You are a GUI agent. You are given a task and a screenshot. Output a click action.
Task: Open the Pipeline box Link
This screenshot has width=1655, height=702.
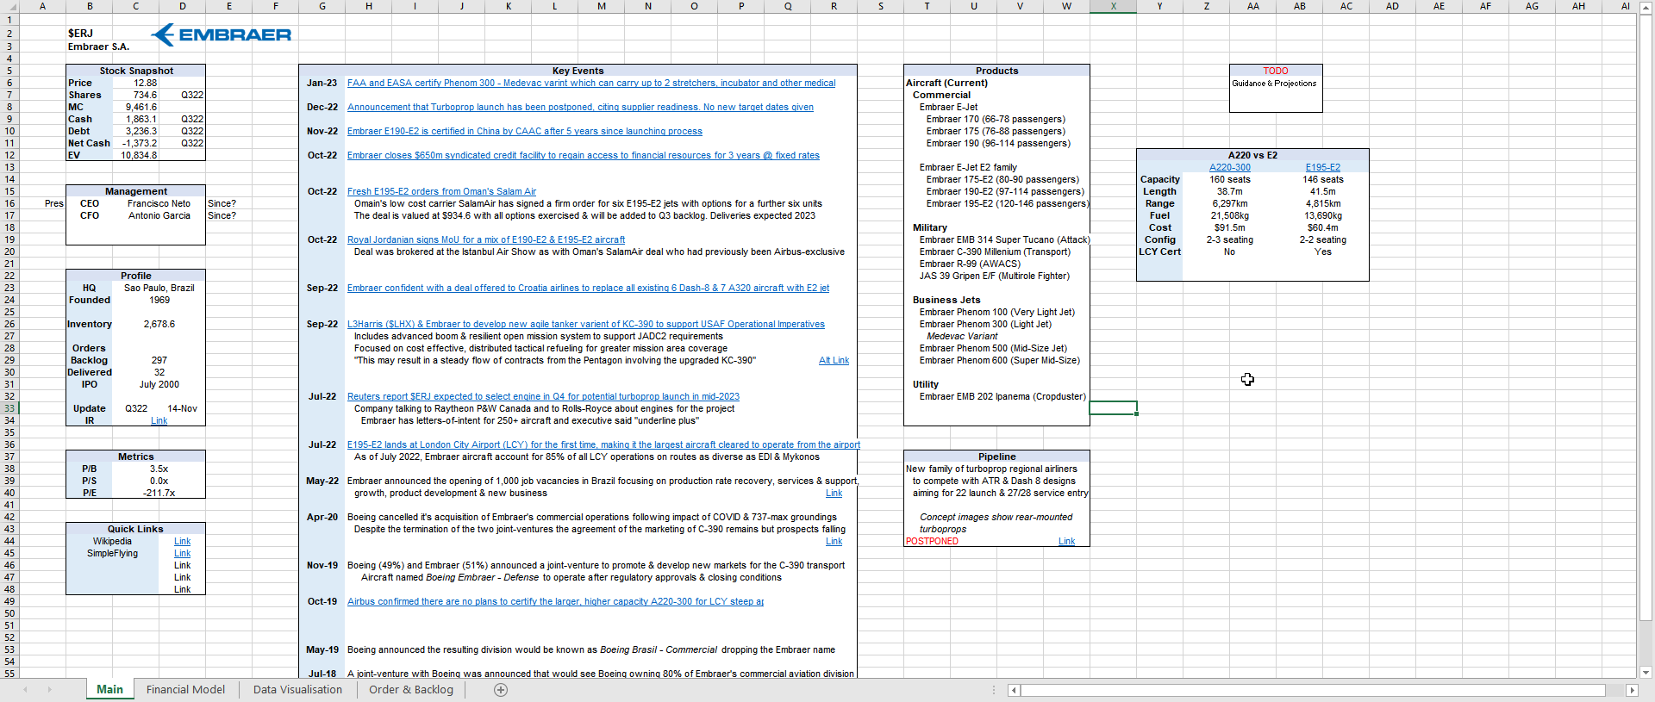point(1066,542)
